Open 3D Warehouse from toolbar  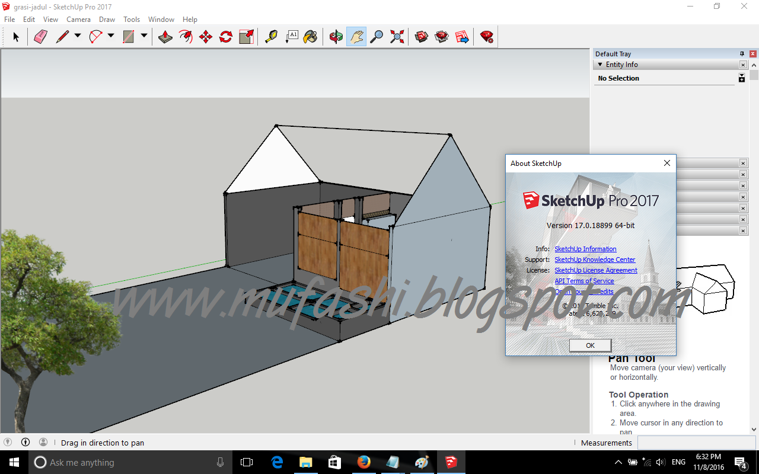coord(422,37)
